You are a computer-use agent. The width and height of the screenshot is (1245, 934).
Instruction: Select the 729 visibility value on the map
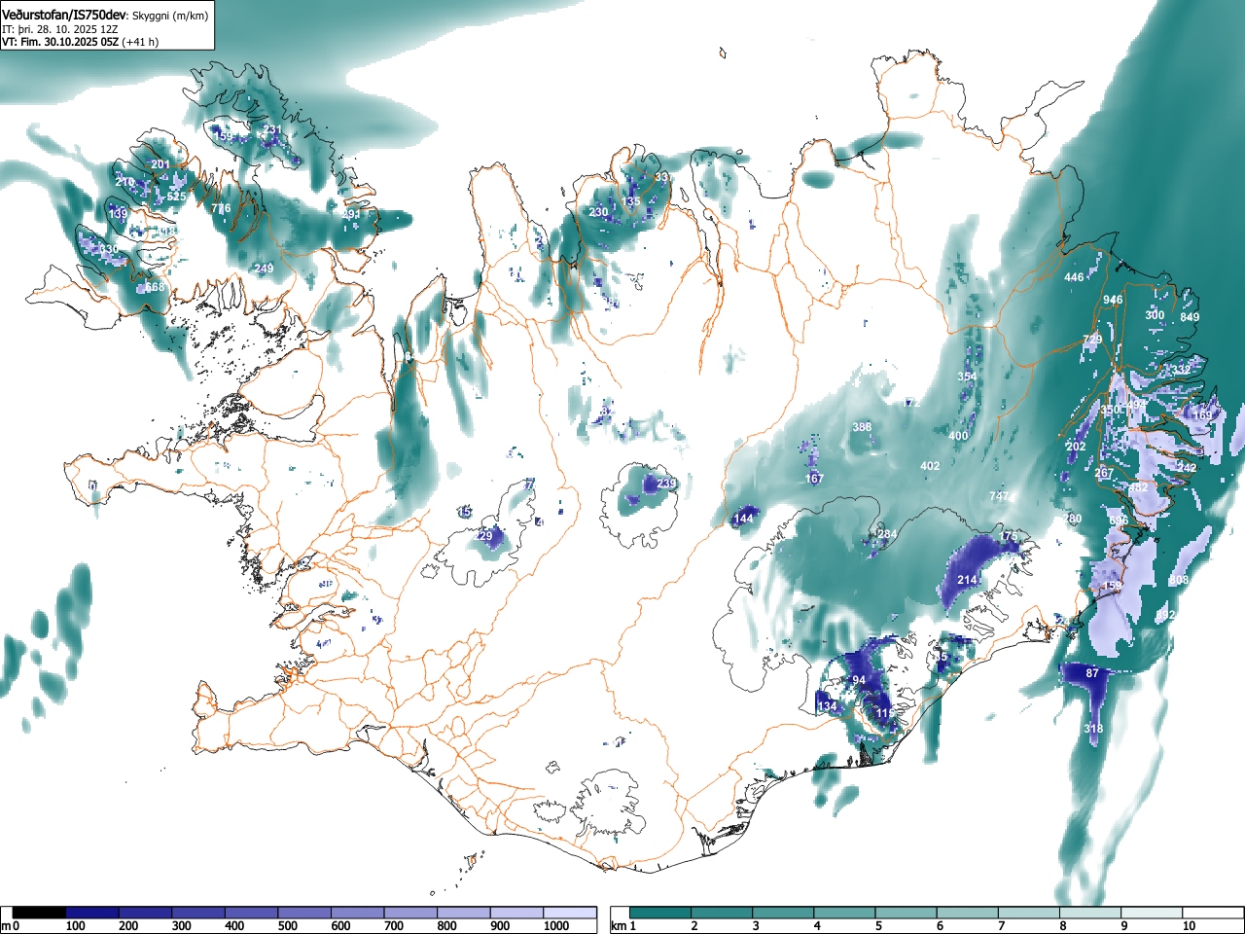coord(1092,339)
